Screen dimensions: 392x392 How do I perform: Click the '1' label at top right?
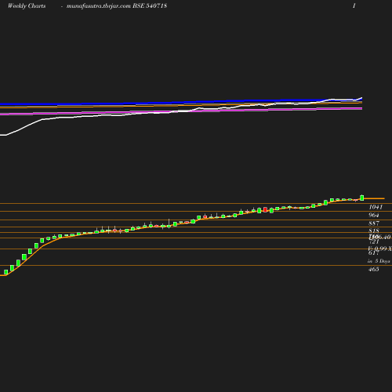click(354, 5)
